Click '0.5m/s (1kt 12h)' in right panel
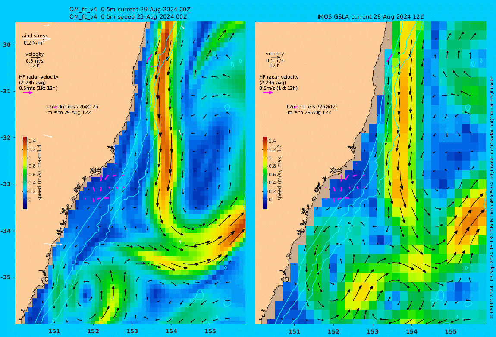 [278, 89]
